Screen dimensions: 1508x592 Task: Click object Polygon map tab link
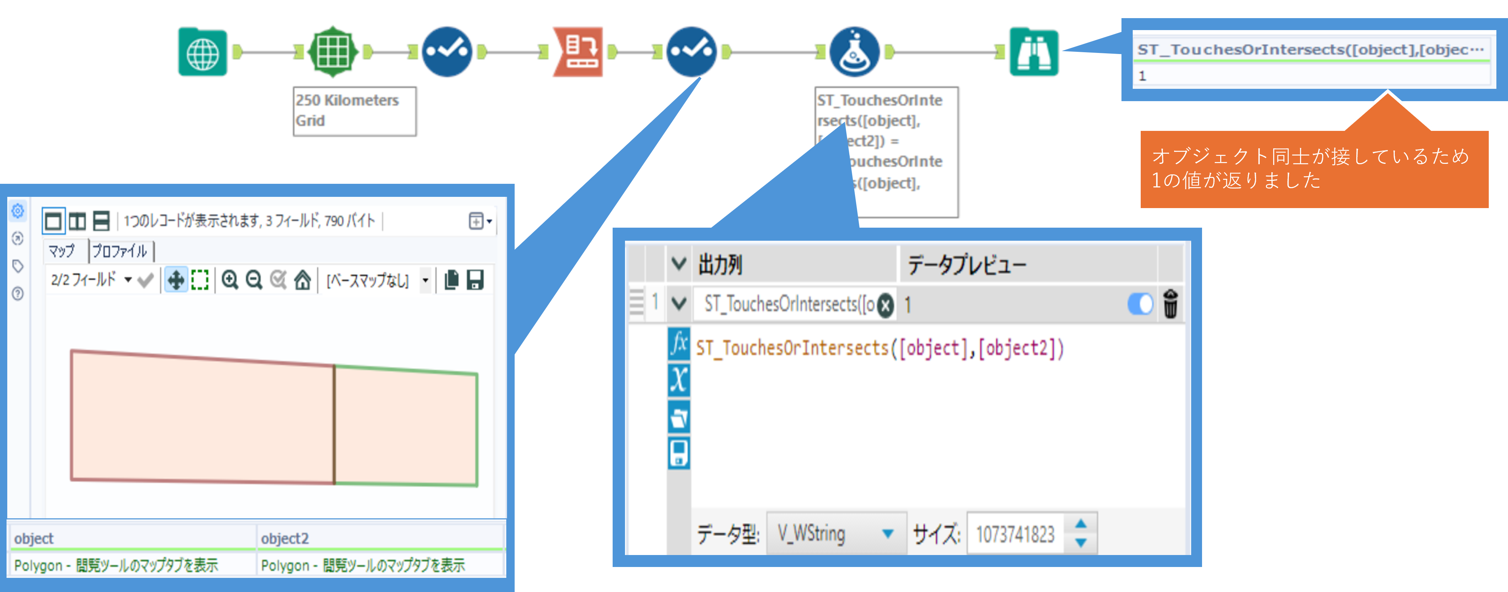click(x=116, y=565)
